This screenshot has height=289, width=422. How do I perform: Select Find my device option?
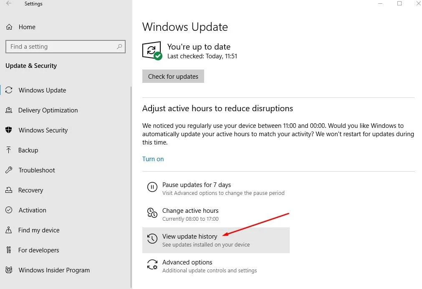pyautogui.click(x=39, y=230)
